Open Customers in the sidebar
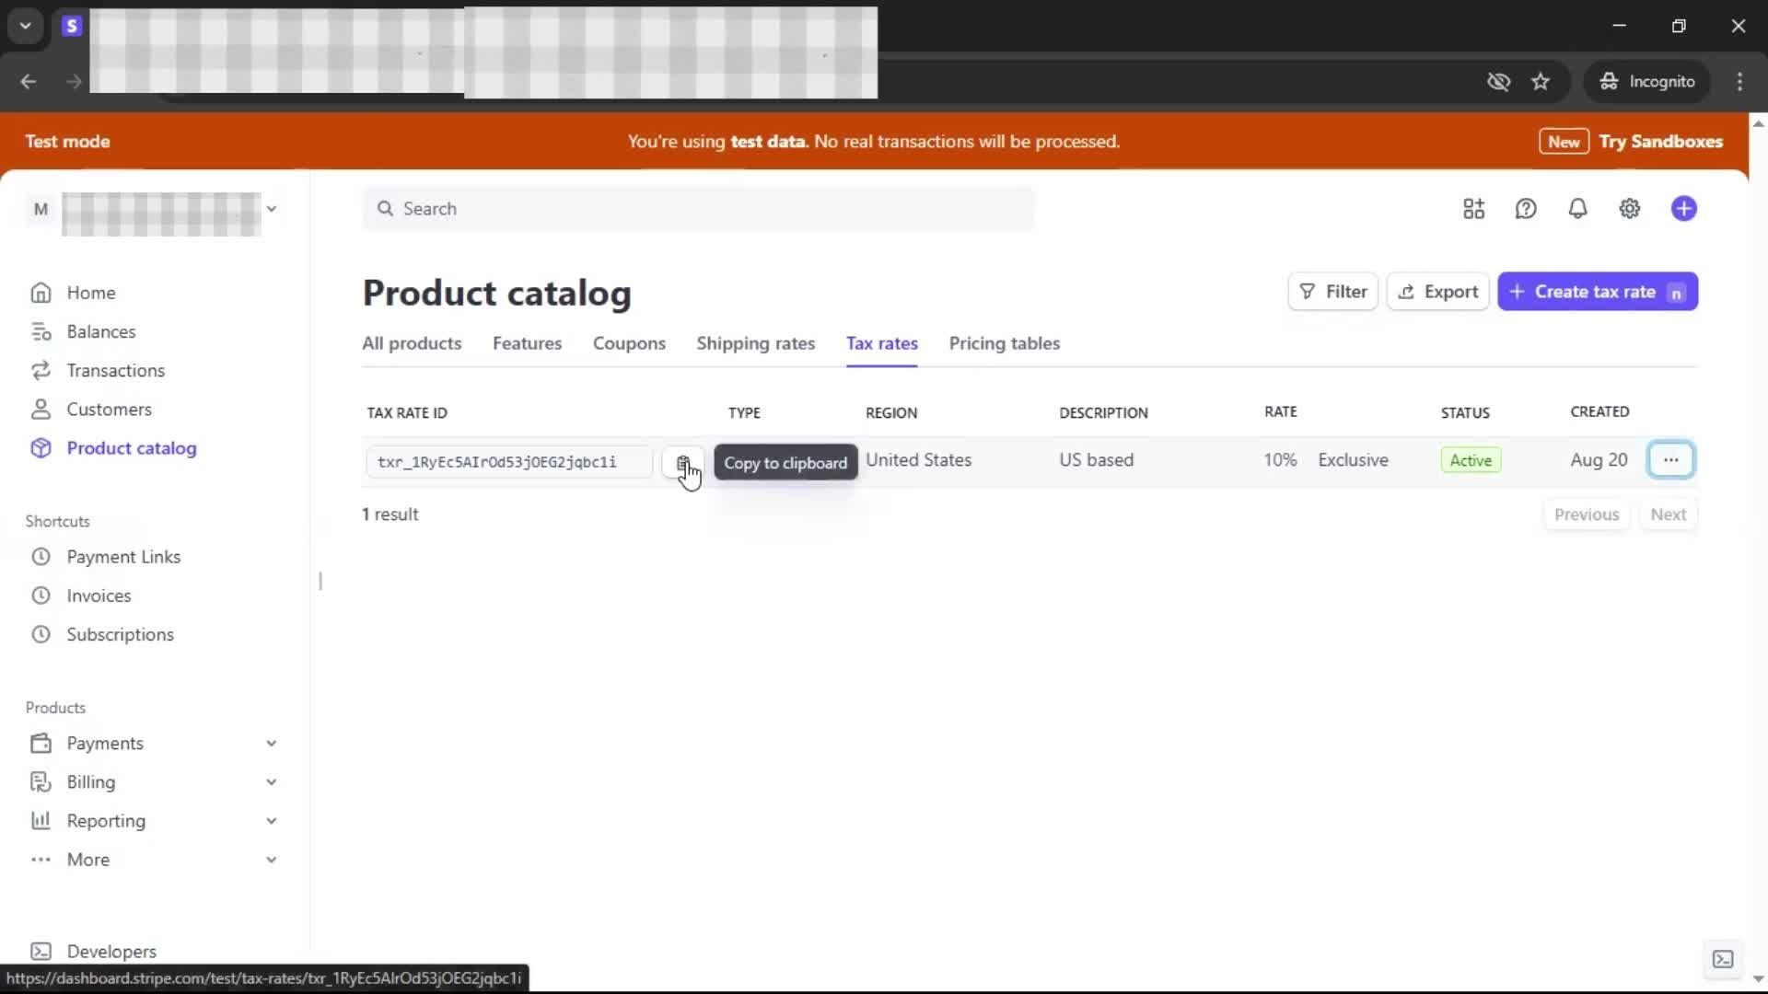This screenshot has height=994, width=1768. [x=109, y=409]
